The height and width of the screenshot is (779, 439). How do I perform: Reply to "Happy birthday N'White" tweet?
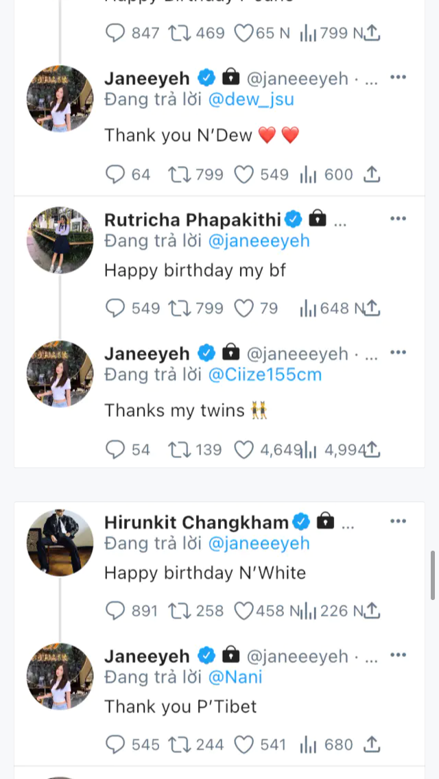[115, 610]
